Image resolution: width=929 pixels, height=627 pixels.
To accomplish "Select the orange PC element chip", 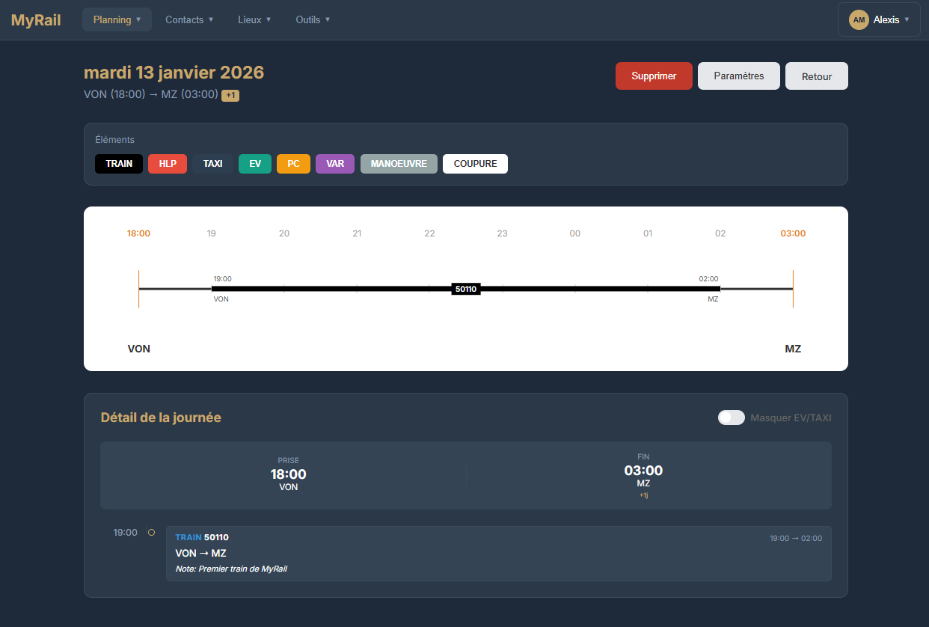I will [293, 164].
